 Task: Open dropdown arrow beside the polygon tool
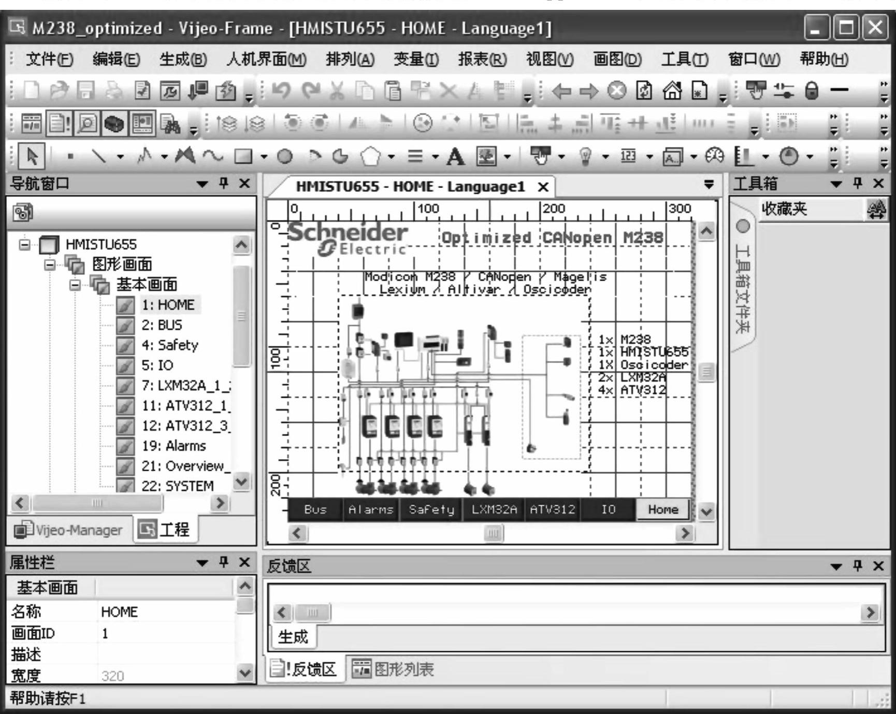point(391,156)
